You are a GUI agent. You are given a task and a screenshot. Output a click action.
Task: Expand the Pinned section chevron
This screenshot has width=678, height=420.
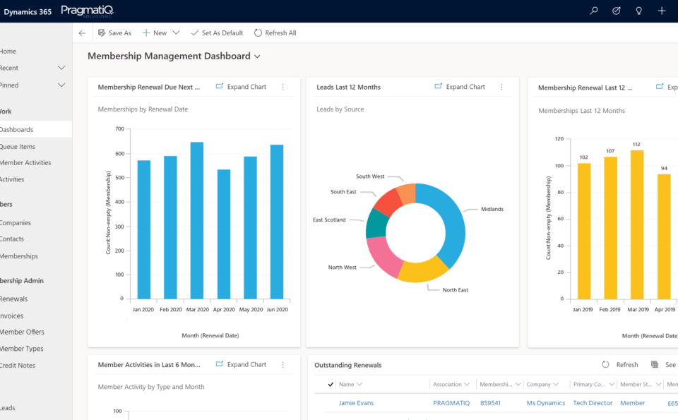coord(61,85)
